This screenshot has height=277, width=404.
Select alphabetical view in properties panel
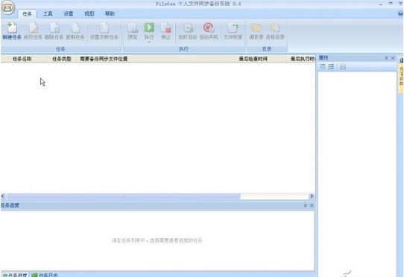[x=331, y=67]
